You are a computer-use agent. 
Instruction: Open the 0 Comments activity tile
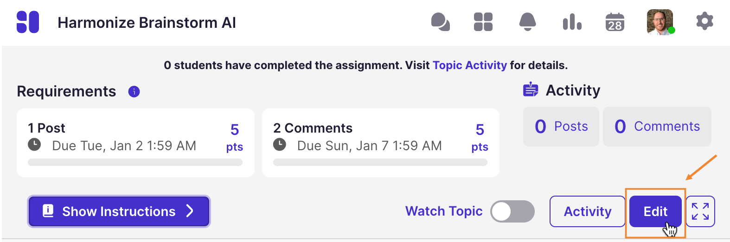pos(657,127)
